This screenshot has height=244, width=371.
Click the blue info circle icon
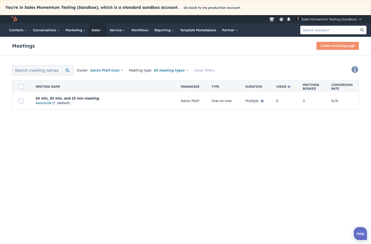(355, 70)
